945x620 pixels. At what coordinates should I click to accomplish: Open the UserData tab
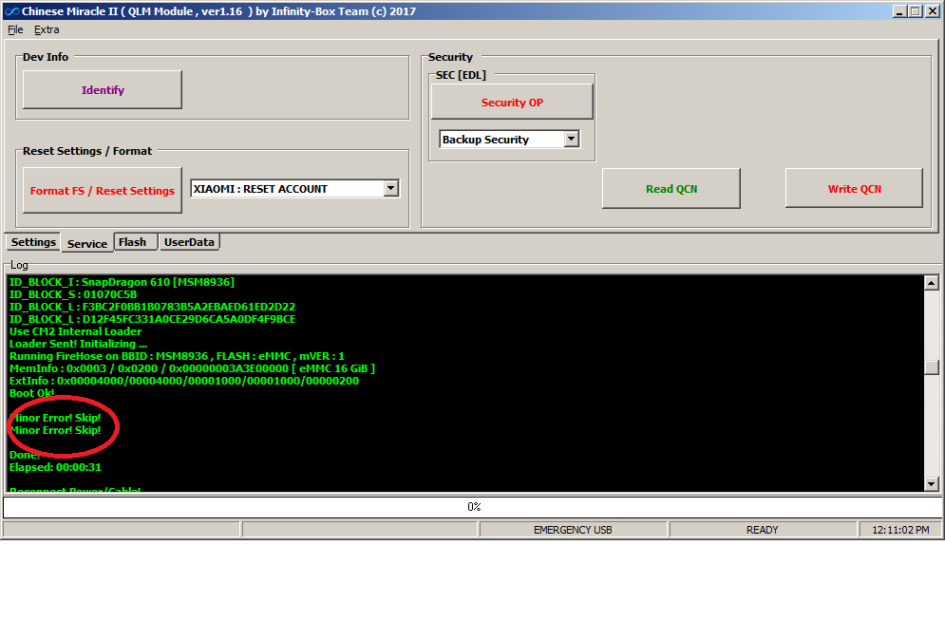click(x=189, y=242)
